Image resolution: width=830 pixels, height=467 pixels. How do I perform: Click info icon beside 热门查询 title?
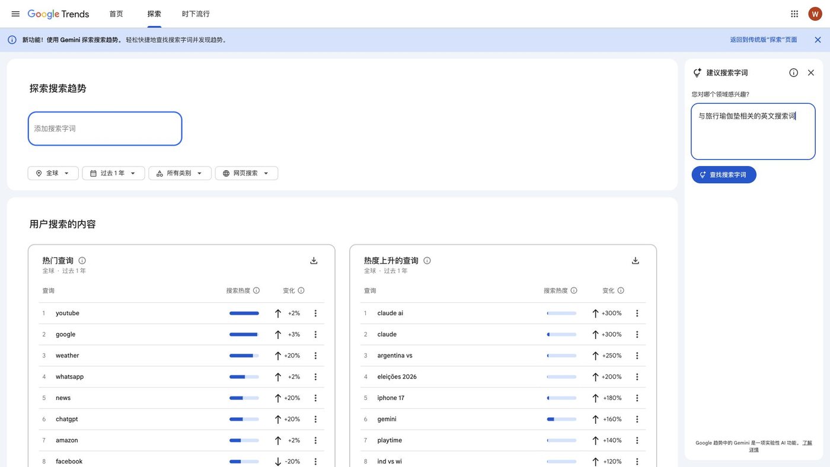pos(82,260)
